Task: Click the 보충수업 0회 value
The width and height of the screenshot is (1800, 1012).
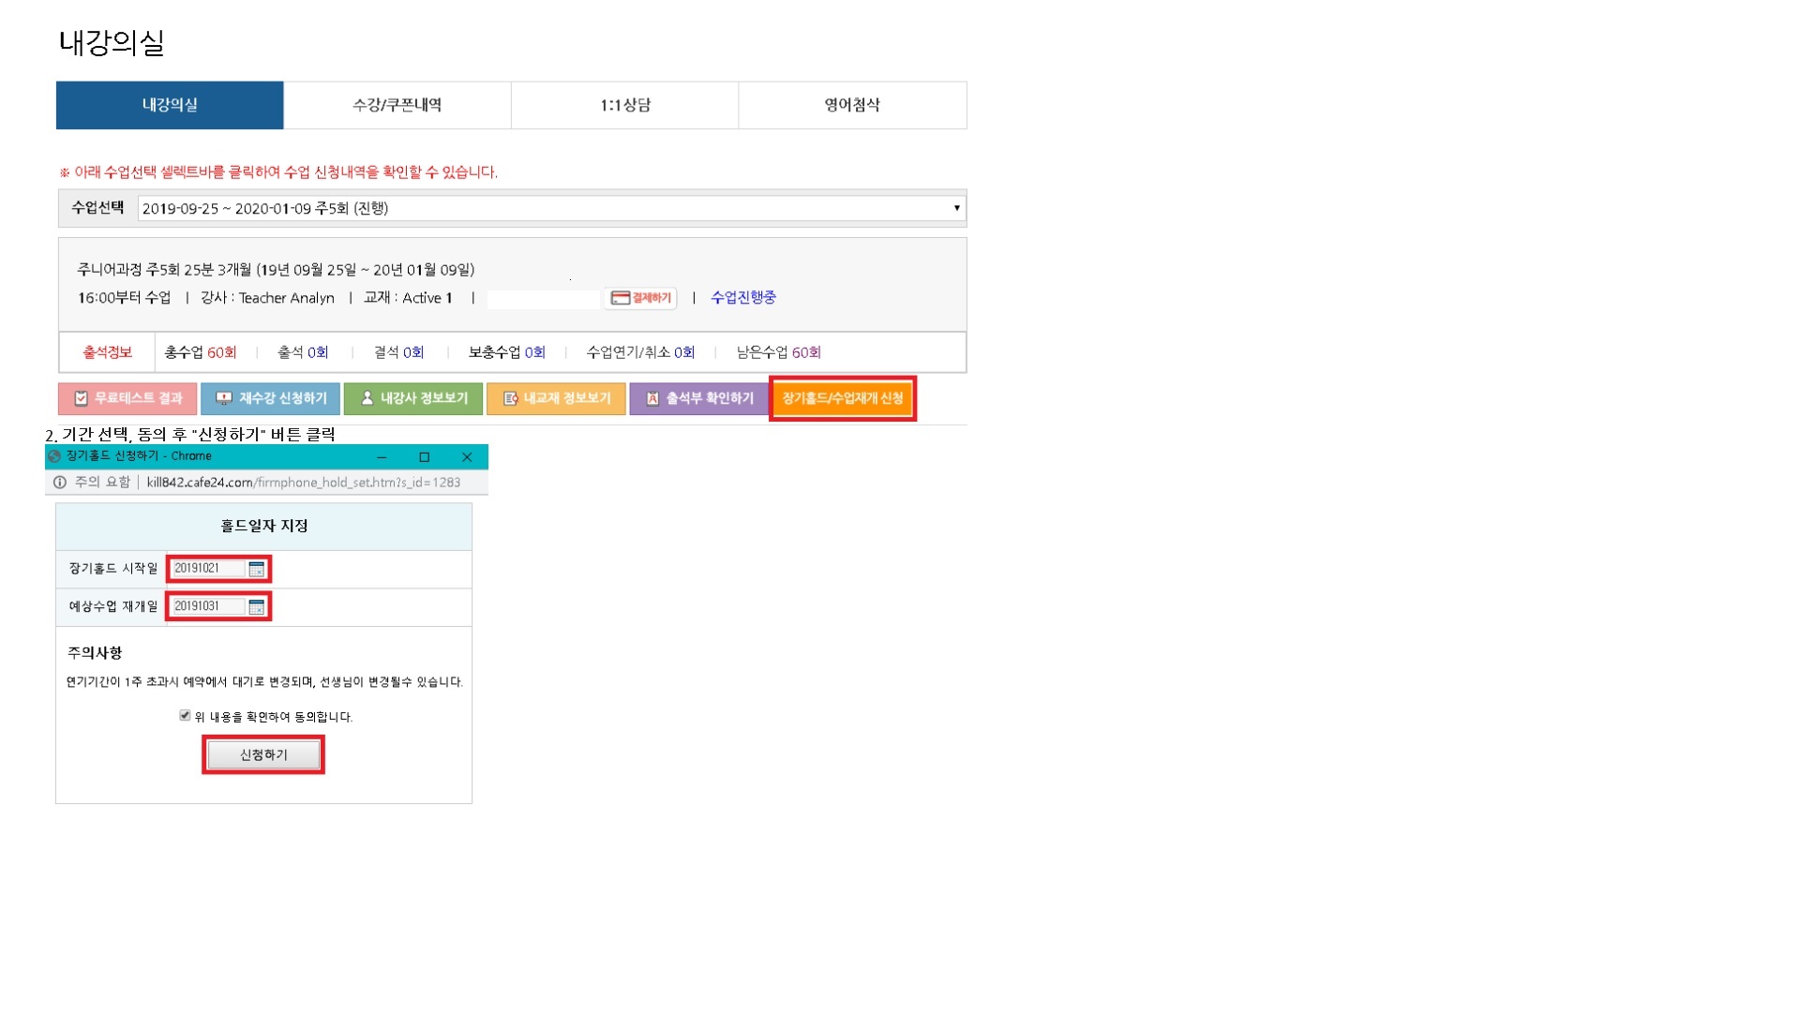Action: tap(507, 352)
